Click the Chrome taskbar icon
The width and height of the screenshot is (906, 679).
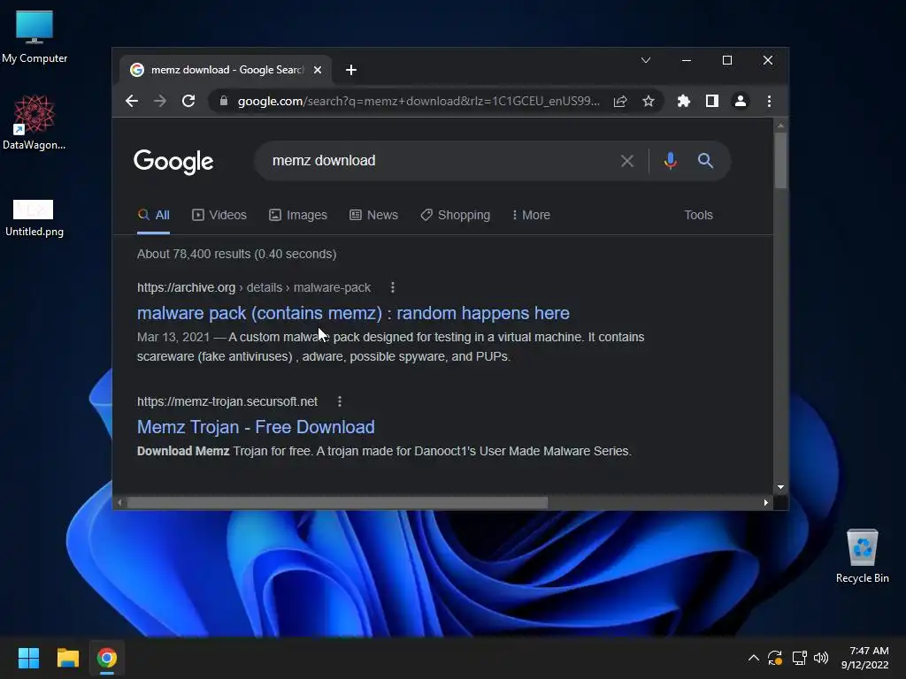pos(107,658)
